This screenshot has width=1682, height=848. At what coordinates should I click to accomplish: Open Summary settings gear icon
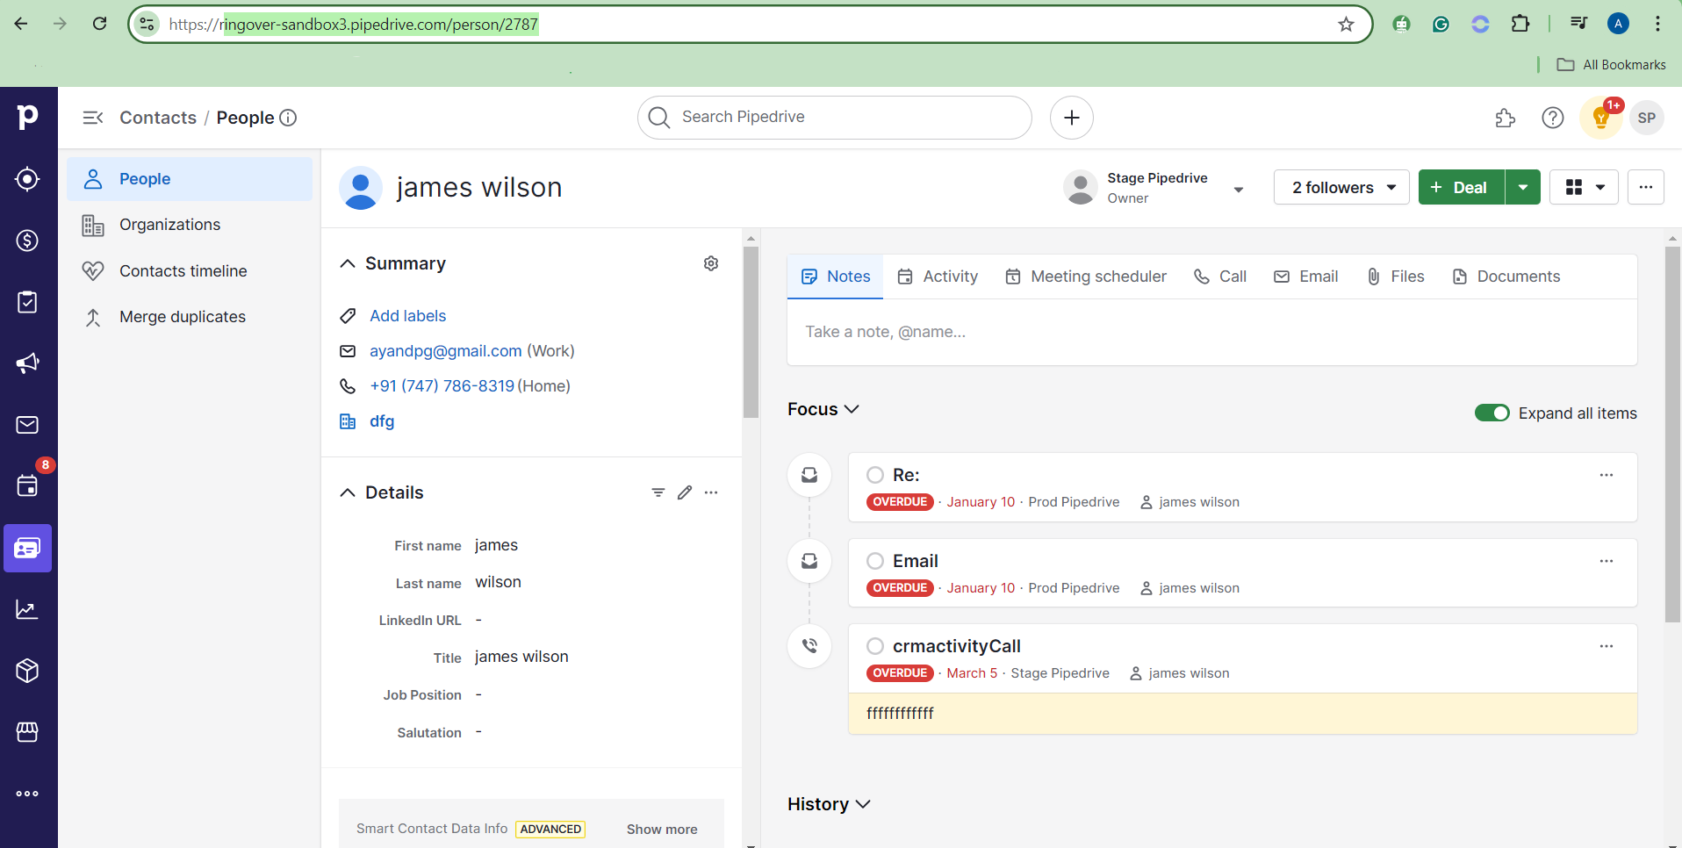click(711, 263)
